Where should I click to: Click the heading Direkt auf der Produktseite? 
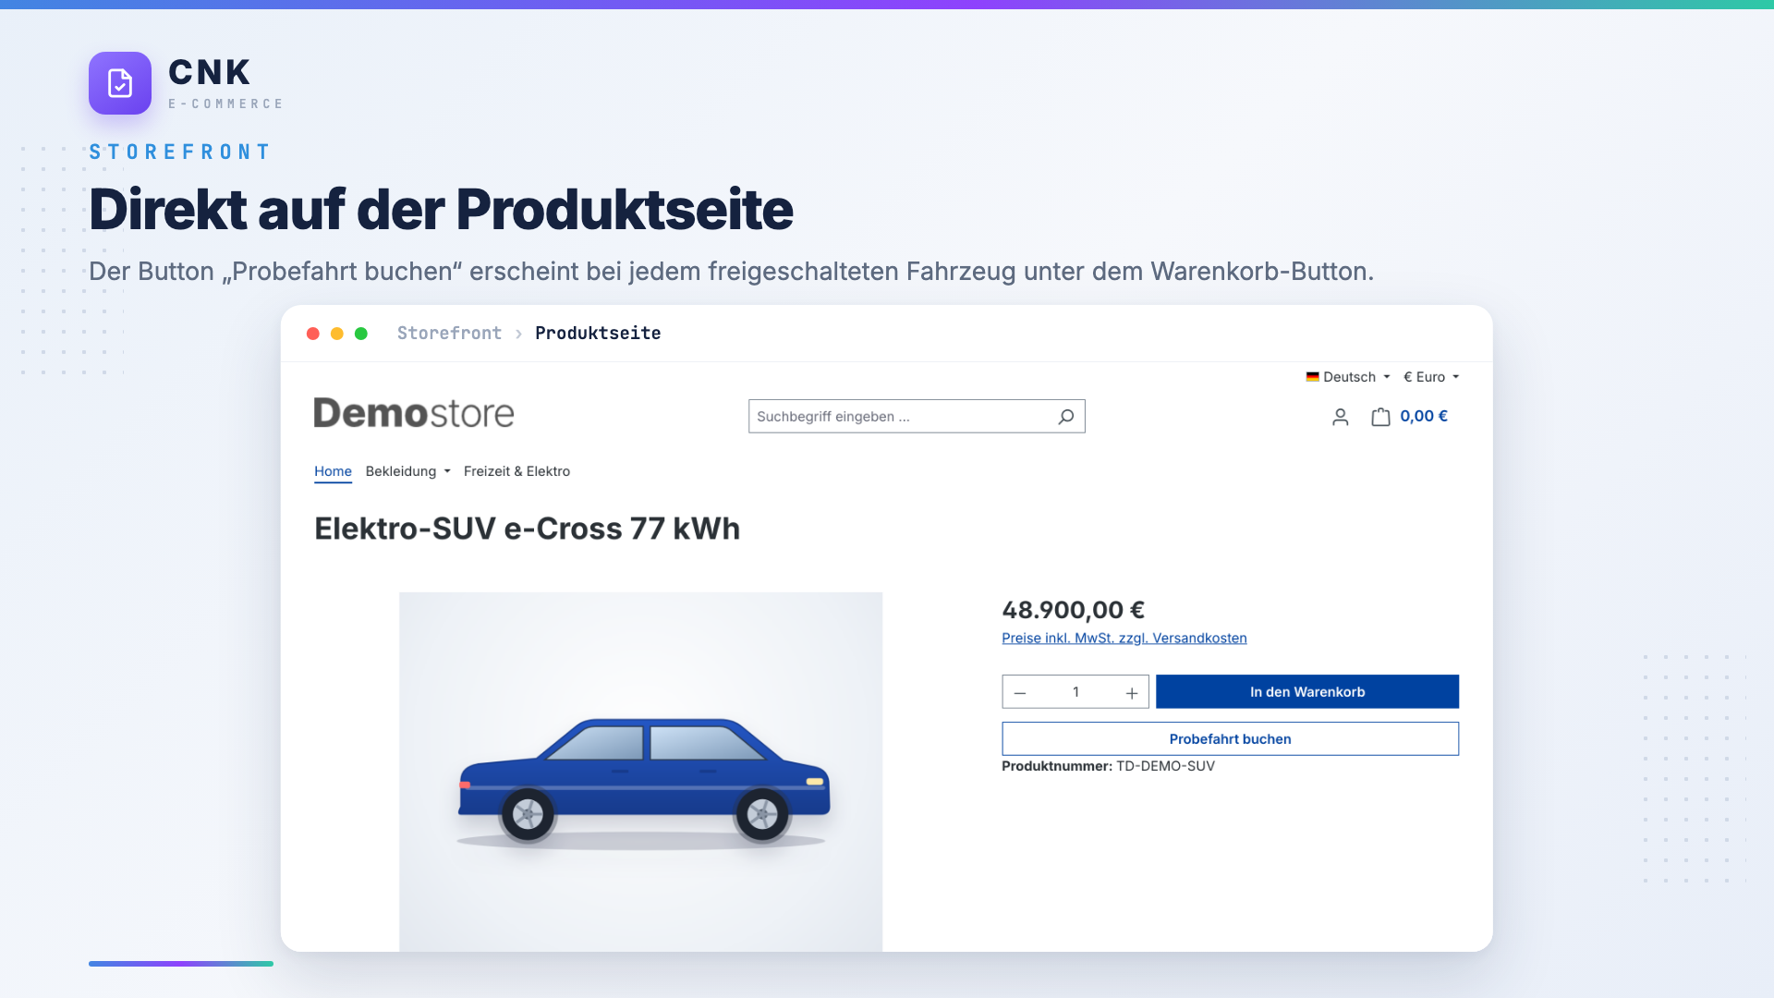click(x=441, y=209)
